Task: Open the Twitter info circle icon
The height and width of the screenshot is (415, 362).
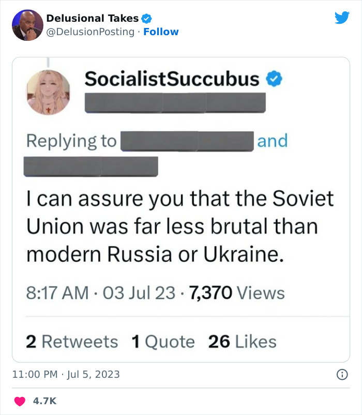Action: pos(342,375)
